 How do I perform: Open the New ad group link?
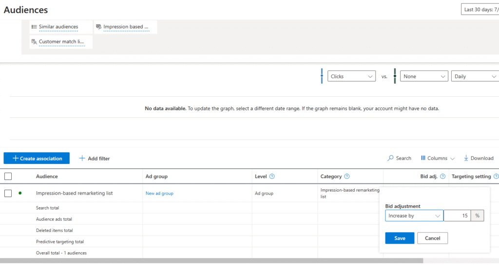(159, 194)
